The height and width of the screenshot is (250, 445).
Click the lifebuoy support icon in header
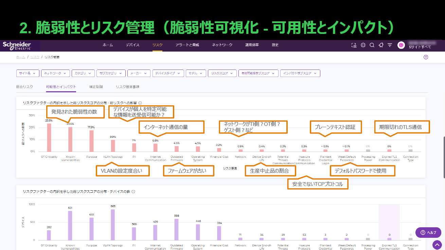tap(363, 45)
